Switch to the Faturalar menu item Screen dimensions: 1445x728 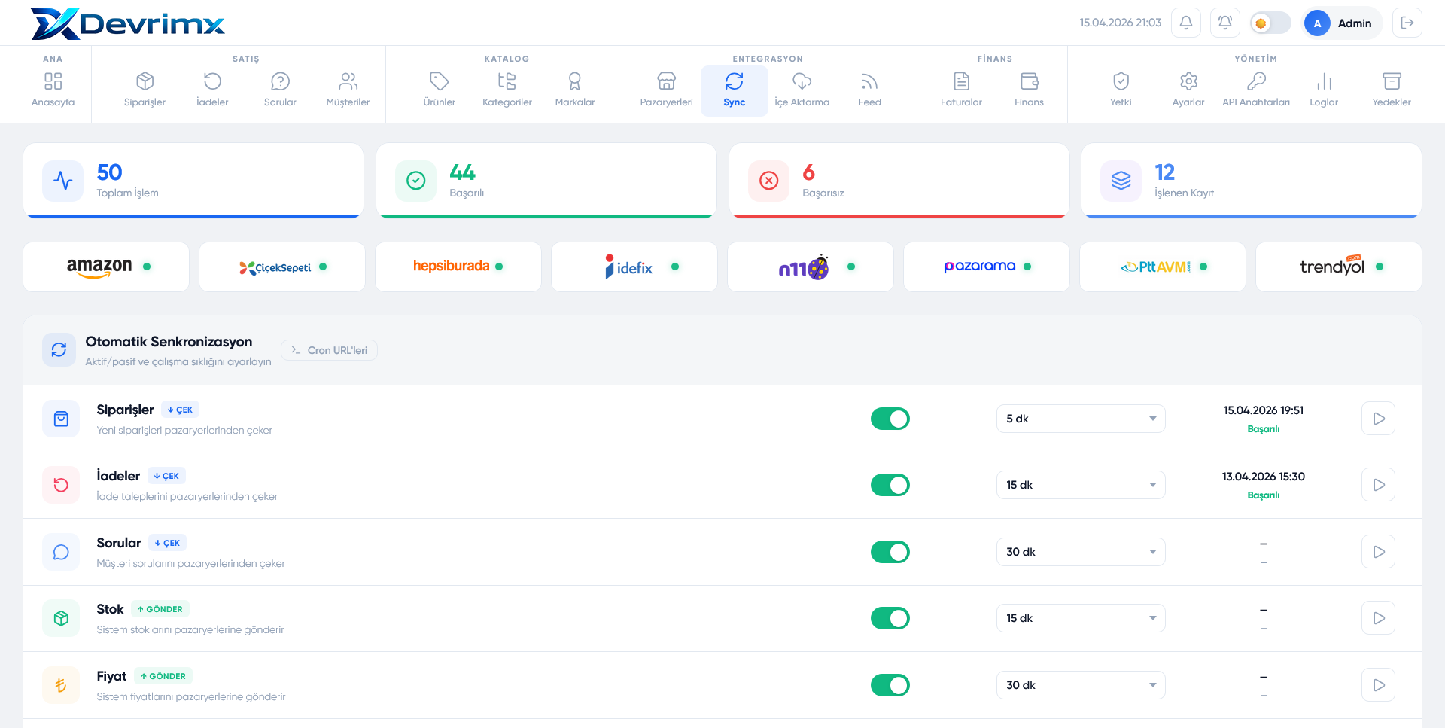(961, 90)
